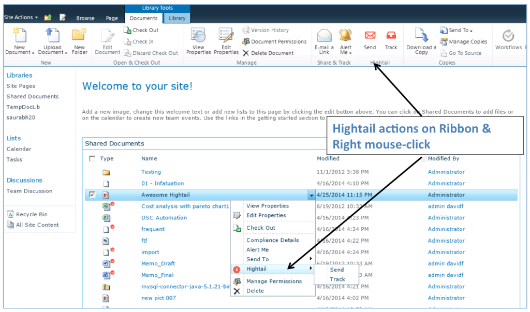Open the Send To ribbon dropdown

457,30
